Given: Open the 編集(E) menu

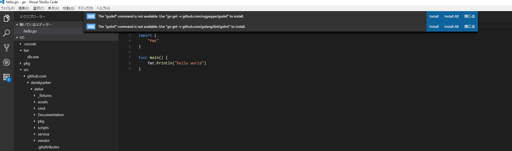Looking at the screenshot, I should coord(24,8).
